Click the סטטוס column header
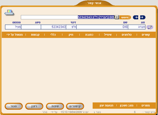158x115 pixels. coord(16,22)
